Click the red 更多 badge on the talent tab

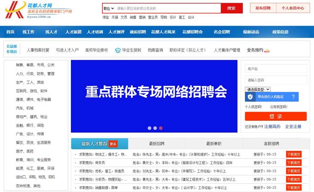[x=113, y=144]
